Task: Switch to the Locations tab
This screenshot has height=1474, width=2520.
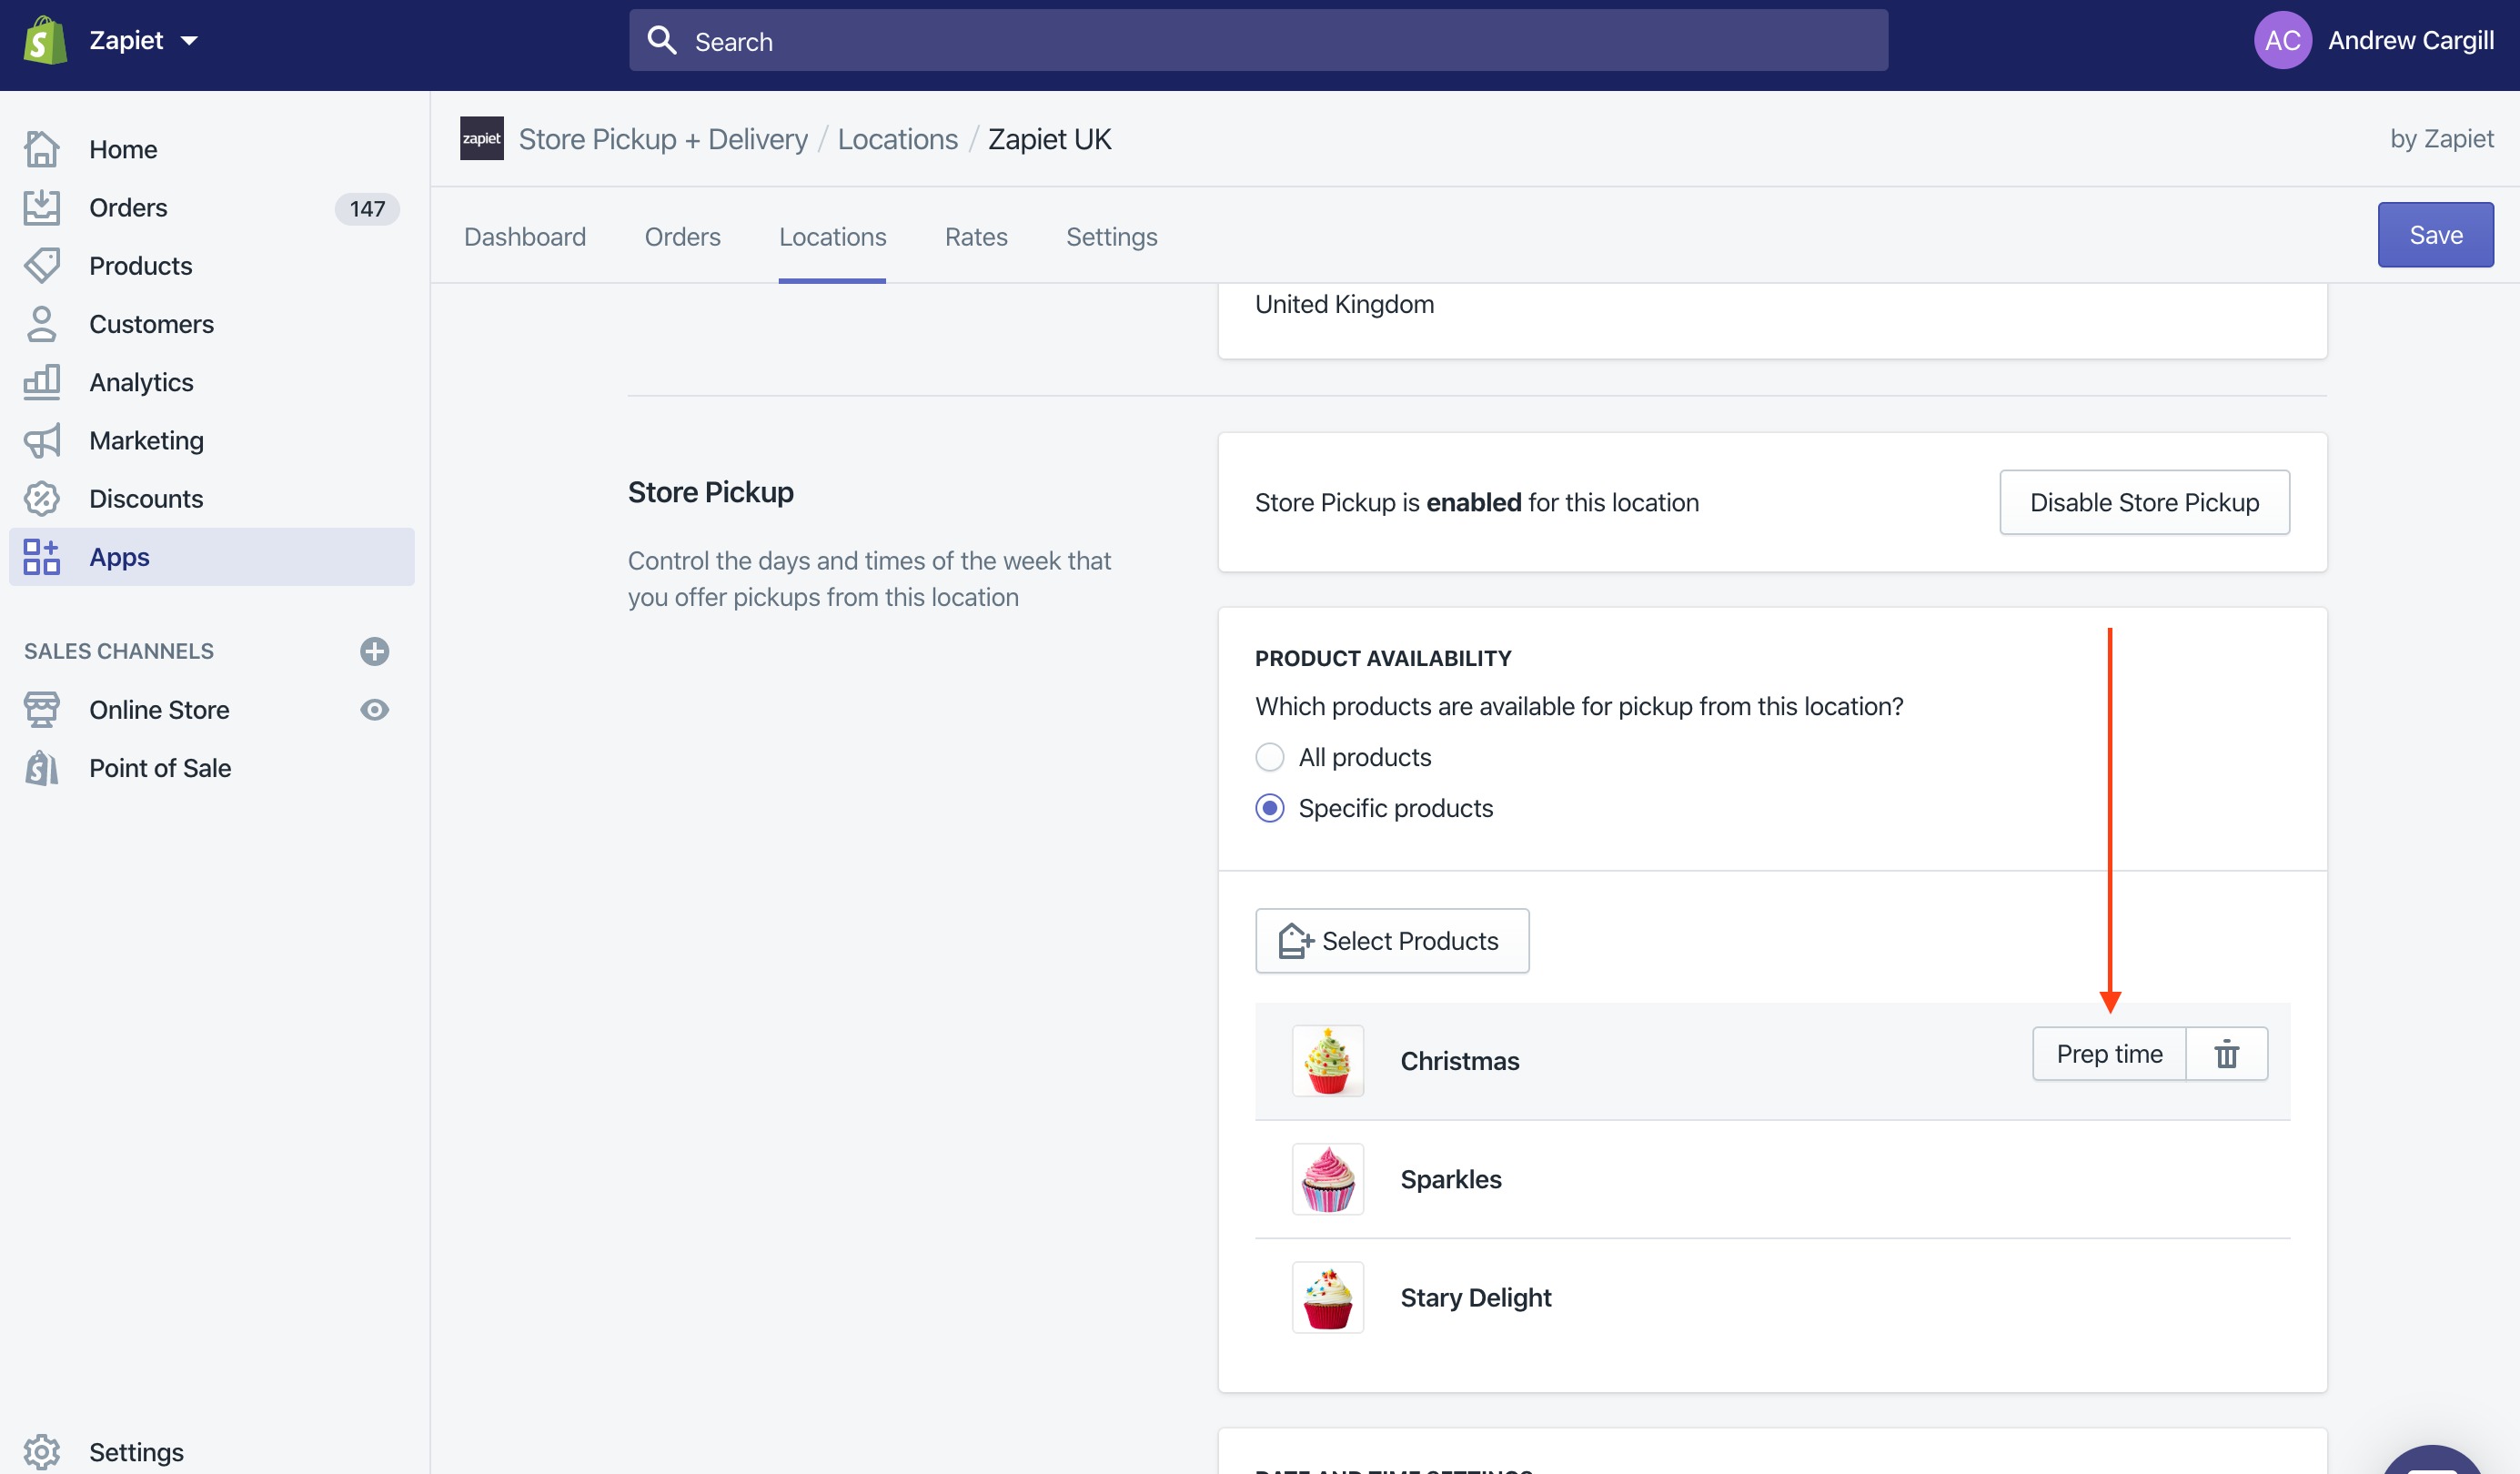Action: tap(832, 236)
